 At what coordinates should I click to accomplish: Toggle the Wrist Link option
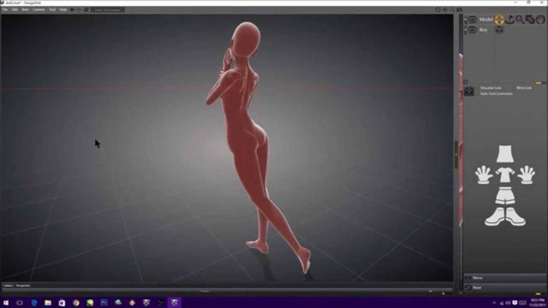point(514,88)
